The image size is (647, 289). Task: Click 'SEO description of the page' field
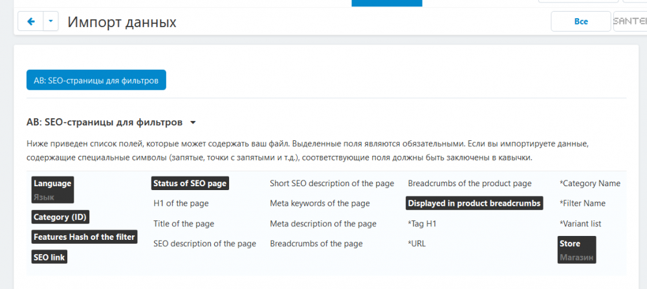point(204,244)
